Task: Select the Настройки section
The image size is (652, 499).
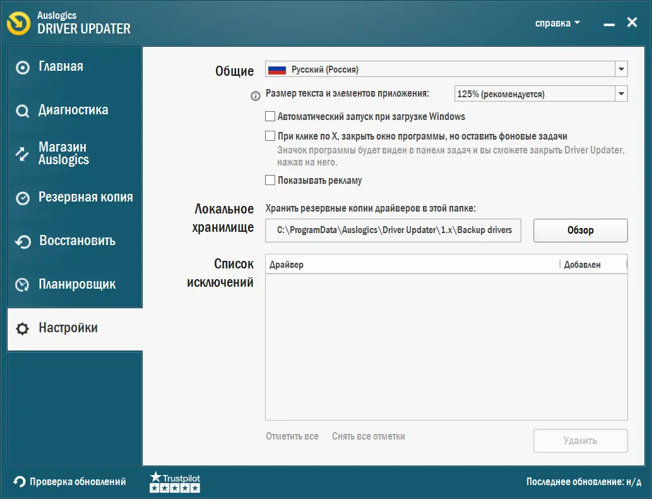Action: tap(75, 329)
